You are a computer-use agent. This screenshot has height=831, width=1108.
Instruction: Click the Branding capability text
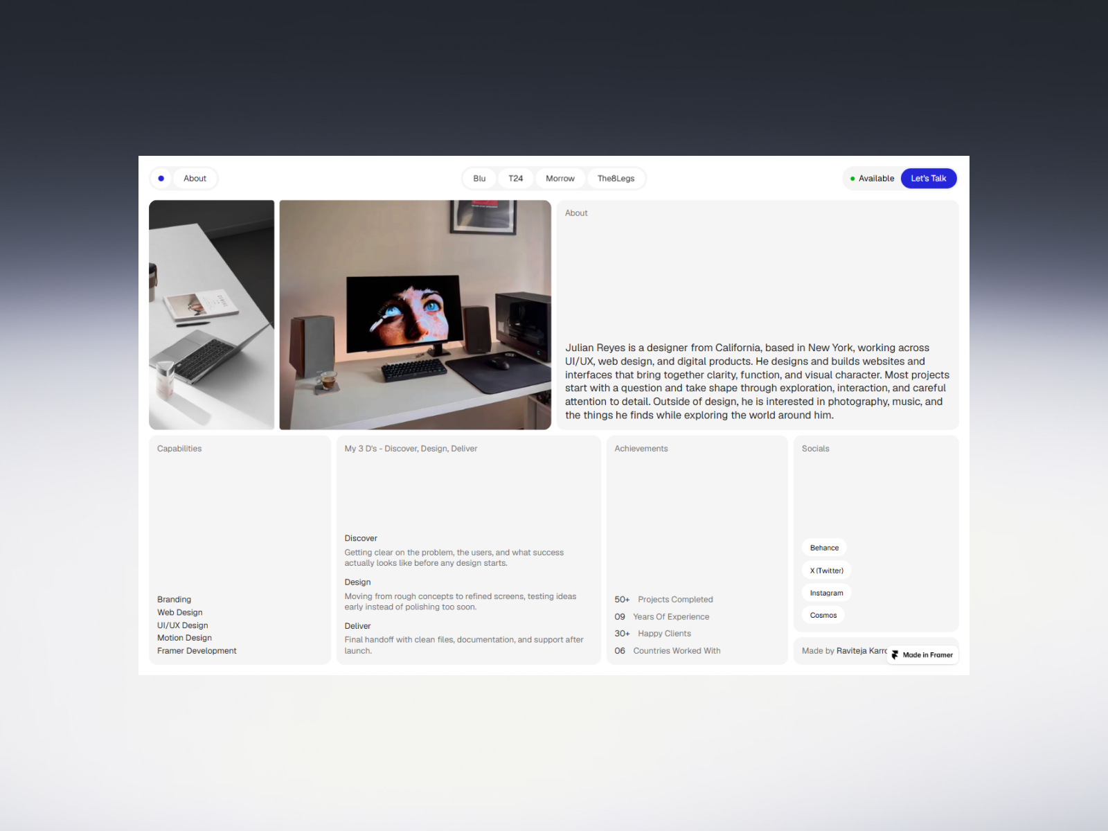[x=174, y=599]
